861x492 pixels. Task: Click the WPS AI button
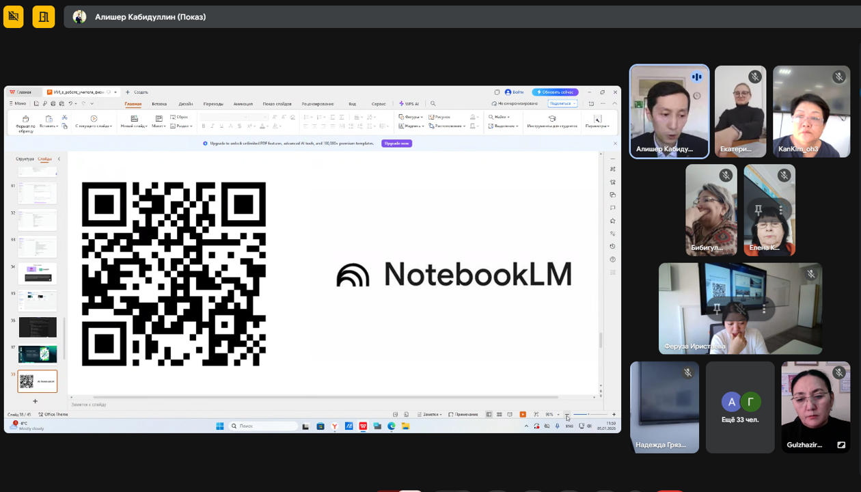(409, 104)
